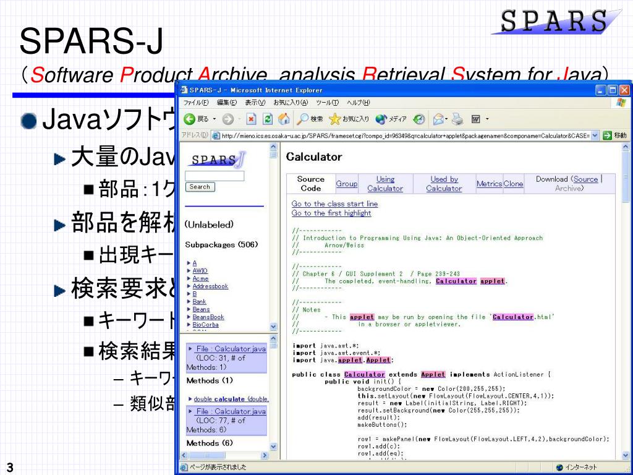This screenshot has height=475, width=633.
Task: Click the 'Methods (6)' label
Action: [210, 443]
